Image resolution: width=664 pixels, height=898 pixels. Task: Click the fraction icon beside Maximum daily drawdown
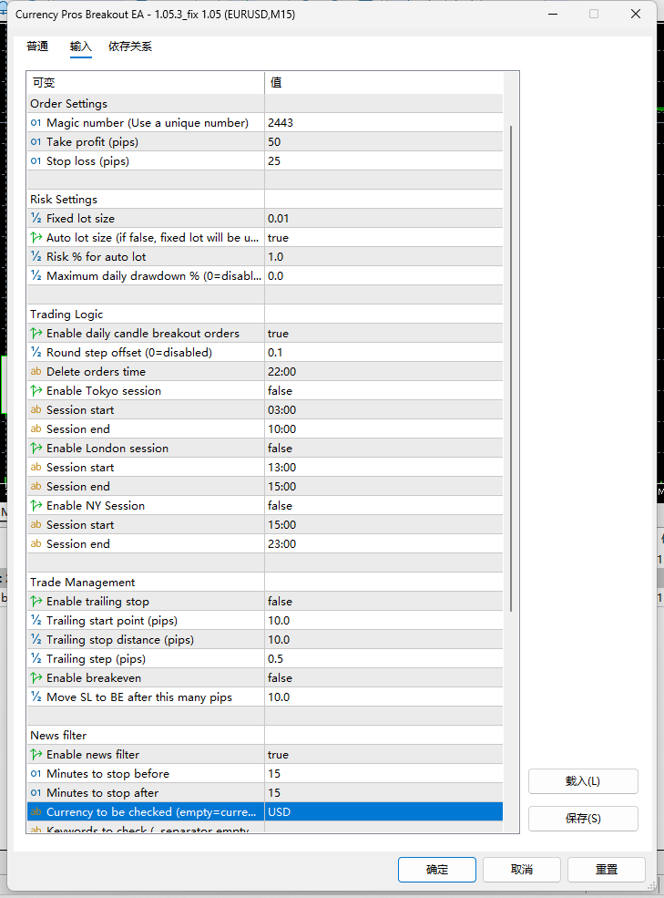[36, 275]
